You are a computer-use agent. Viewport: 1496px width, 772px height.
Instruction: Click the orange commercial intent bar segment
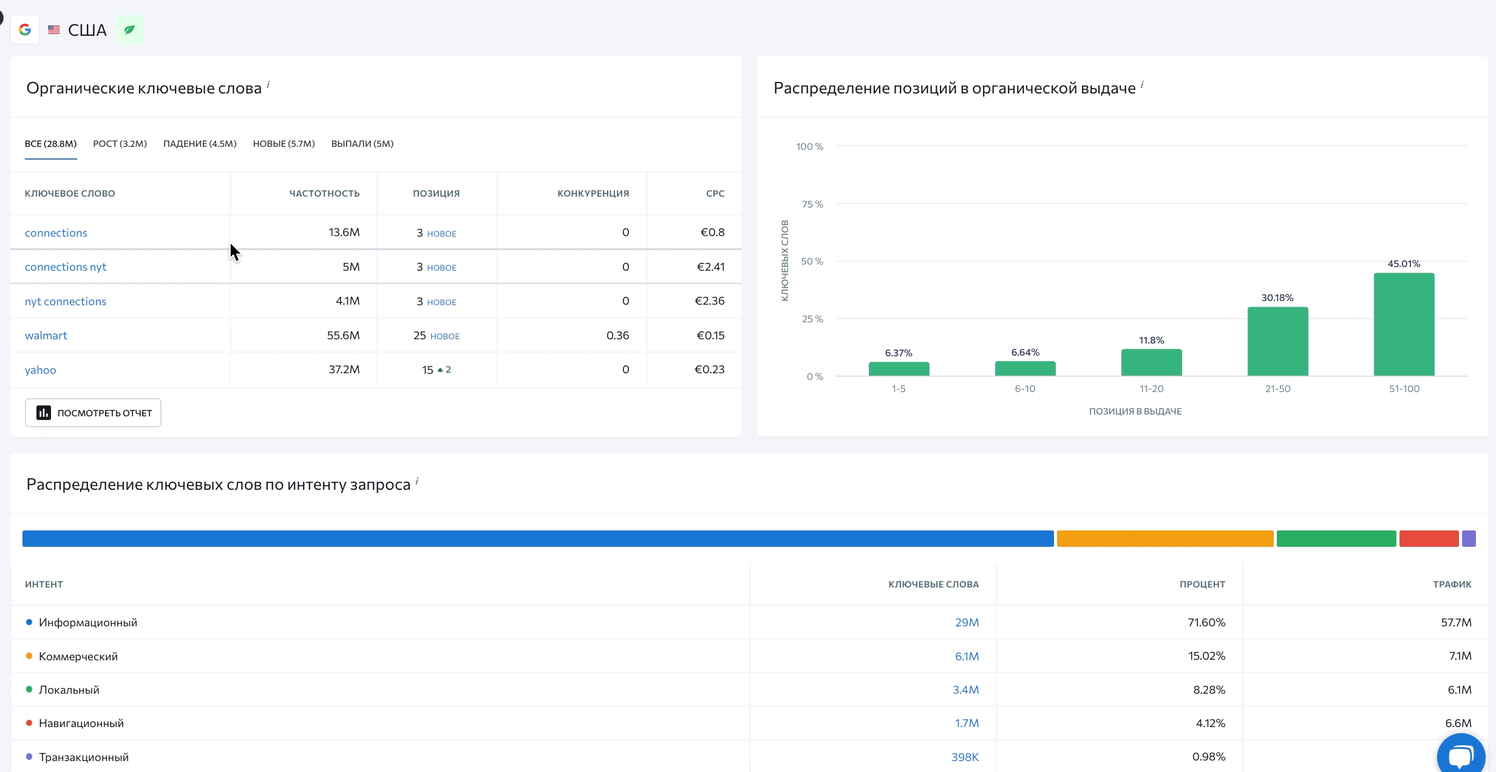tap(1164, 539)
